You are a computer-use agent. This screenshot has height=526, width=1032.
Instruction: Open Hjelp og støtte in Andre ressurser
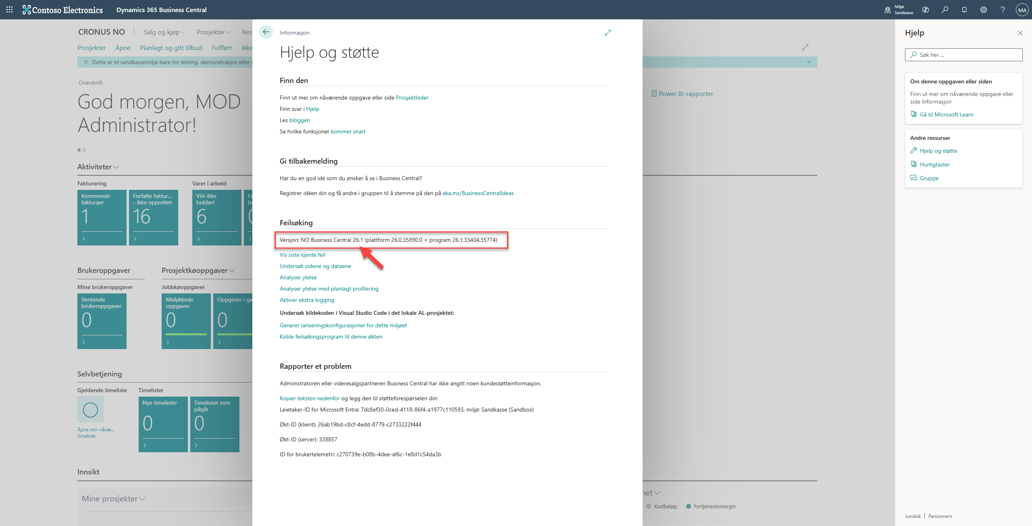click(938, 151)
